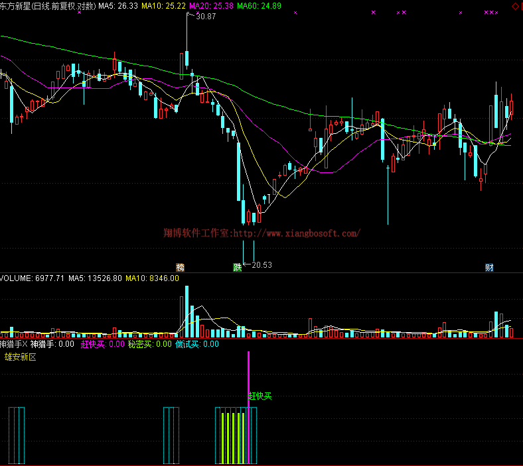Click the 30.87 high price marker
Viewport: 523px width, 466px height.
[x=206, y=17]
